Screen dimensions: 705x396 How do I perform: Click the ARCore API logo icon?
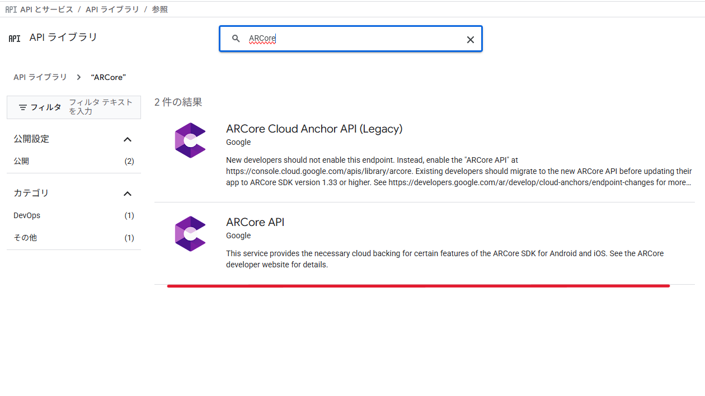point(190,234)
